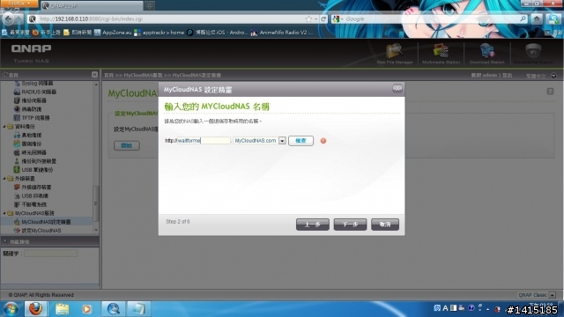
Task: Open a new browser tab
Action: click(x=149, y=6)
